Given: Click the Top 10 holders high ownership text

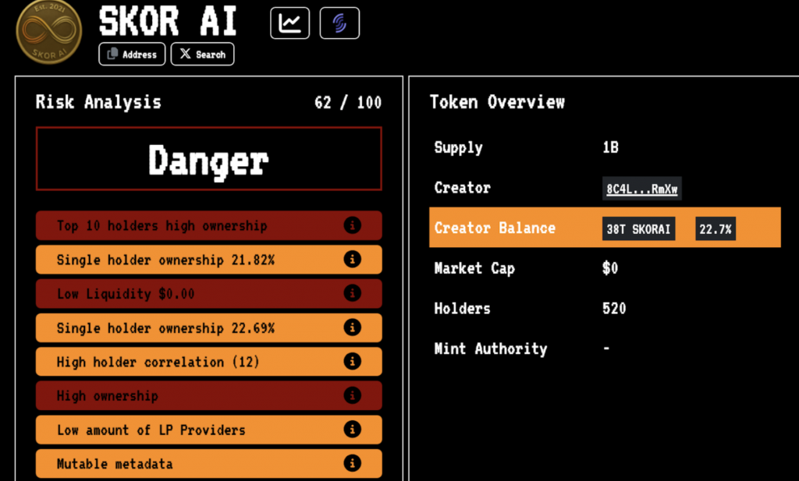Looking at the screenshot, I should (x=162, y=226).
